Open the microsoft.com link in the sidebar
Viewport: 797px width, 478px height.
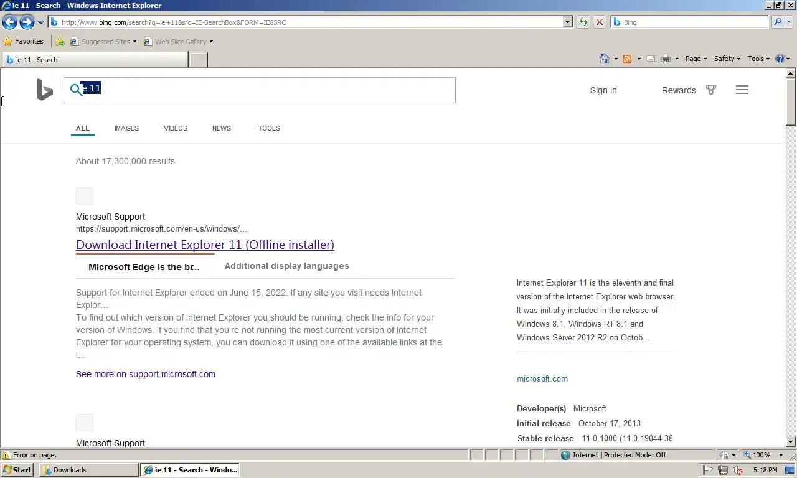pyautogui.click(x=542, y=378)
